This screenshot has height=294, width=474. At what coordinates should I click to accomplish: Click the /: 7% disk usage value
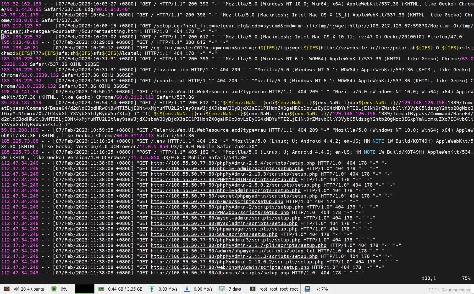pyautogui.click(x=322, y=289)
